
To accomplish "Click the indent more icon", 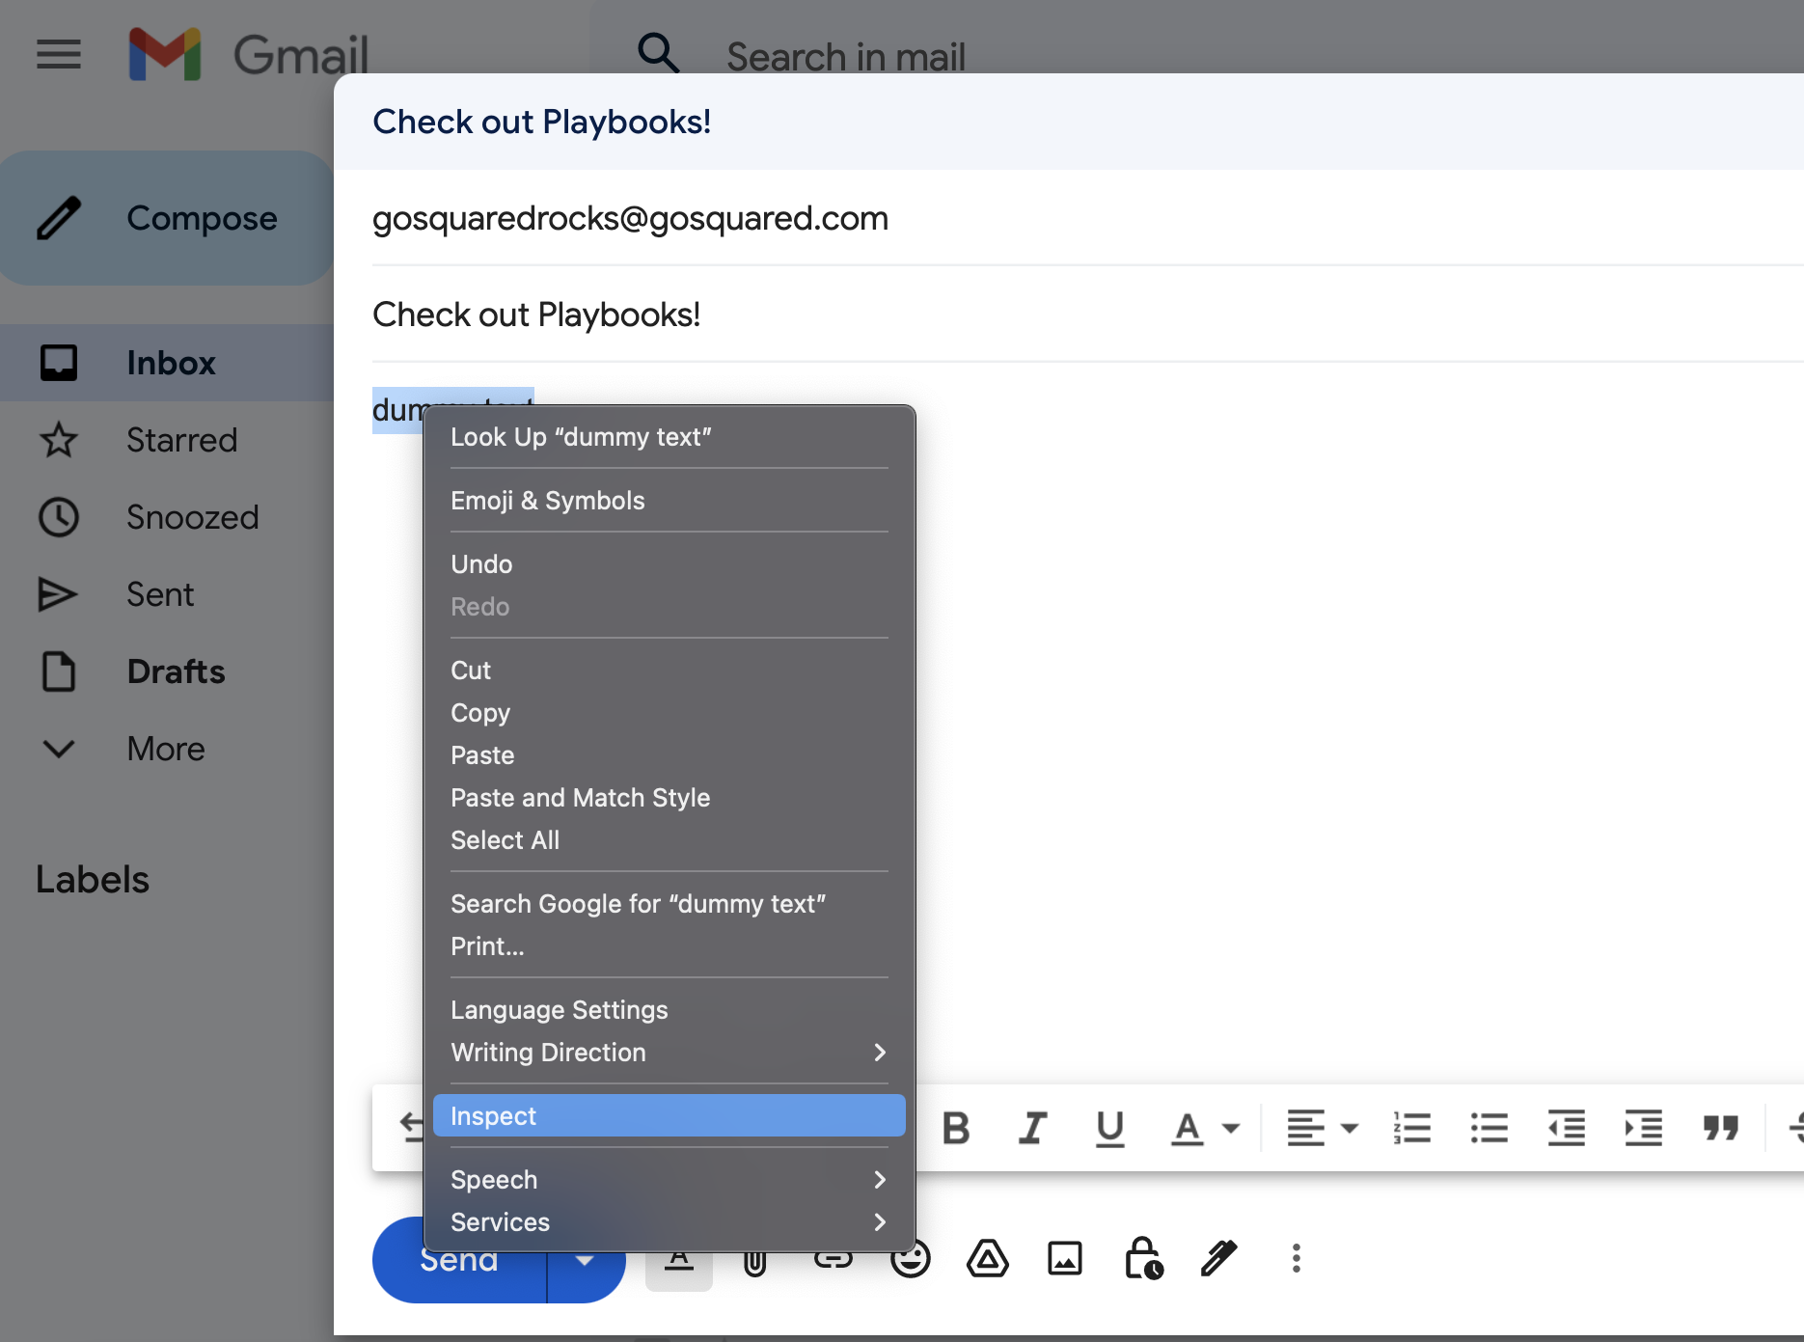I will tap(1644, 1128).
